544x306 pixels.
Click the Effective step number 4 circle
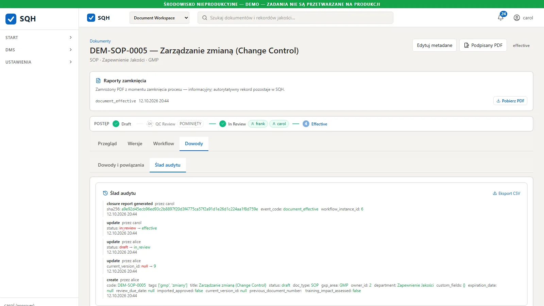(x=306, y=124)
